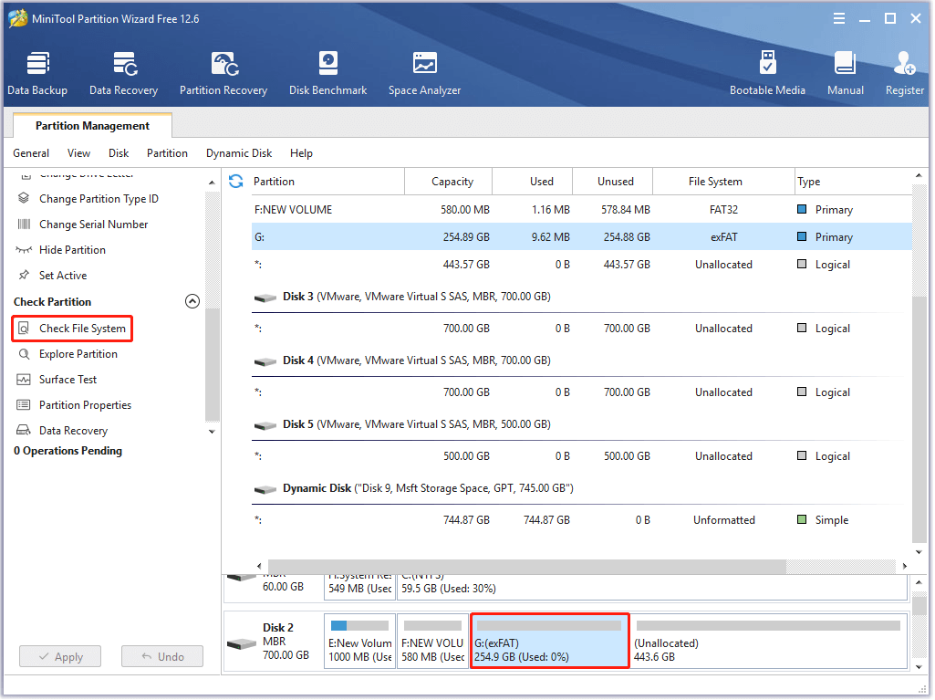This screenshot has width=935, height=700.
Task: Select the unformatted 744.87 GB Simple volume
Action: point(581,520)
